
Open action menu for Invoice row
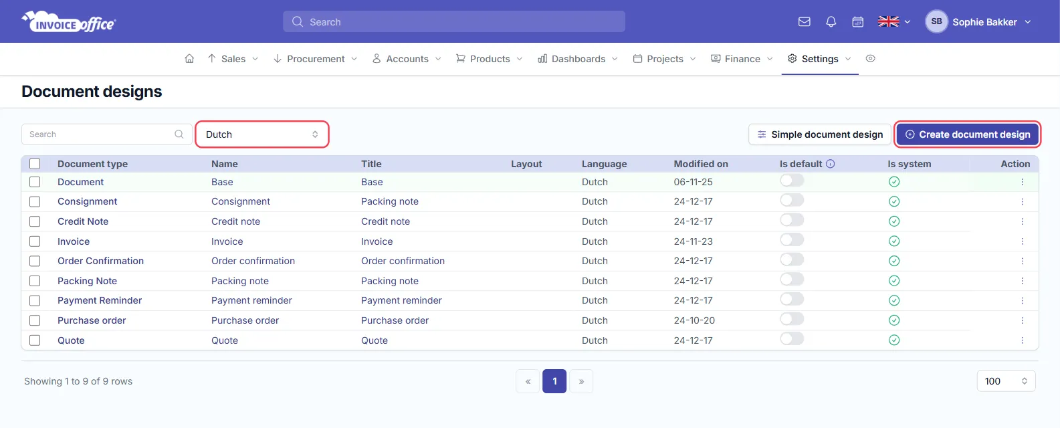pyautogui.click(x=1022, y=241)
